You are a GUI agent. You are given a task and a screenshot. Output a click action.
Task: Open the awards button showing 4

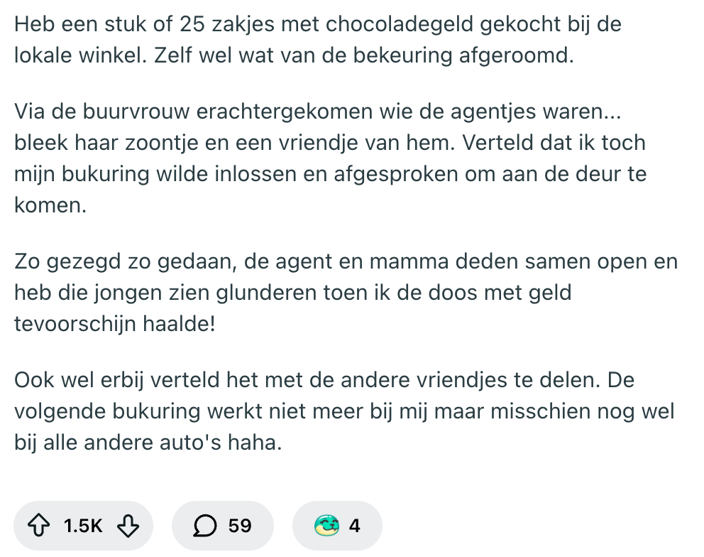(338, 526)
